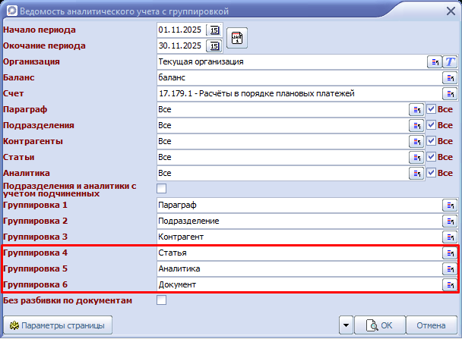Expand Группировка 4 selection list

coord(450,253)
